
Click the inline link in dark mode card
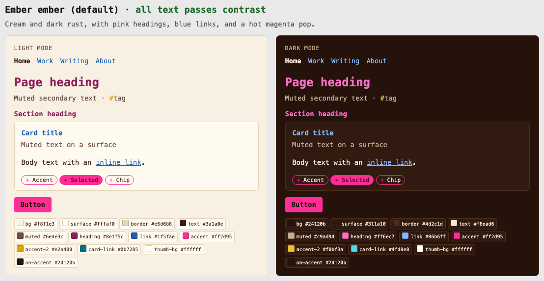390,162
